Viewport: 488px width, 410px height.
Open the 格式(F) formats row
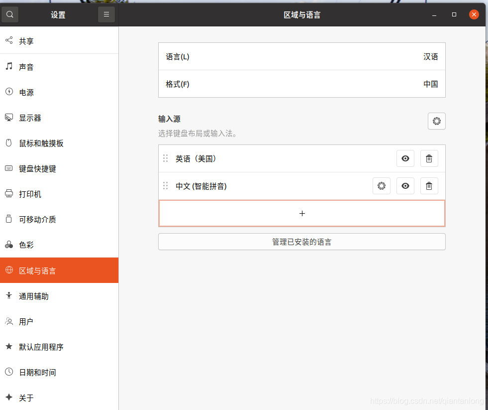click(x=302, y=84)
